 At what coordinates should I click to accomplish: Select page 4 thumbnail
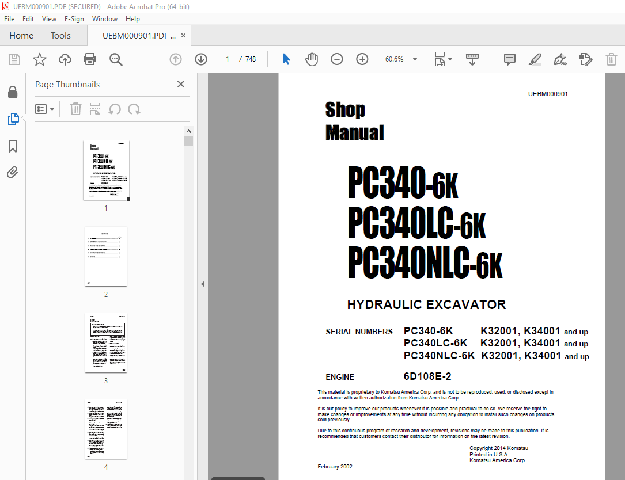106,429
